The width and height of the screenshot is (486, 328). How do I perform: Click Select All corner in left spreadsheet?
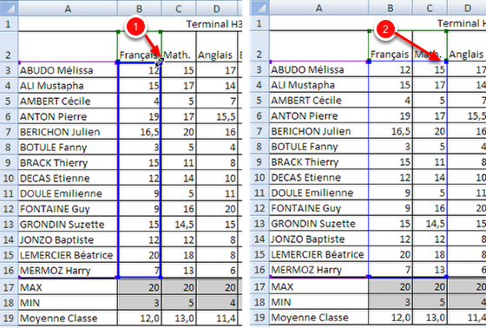pyautogui.click(x=9, y=9)
